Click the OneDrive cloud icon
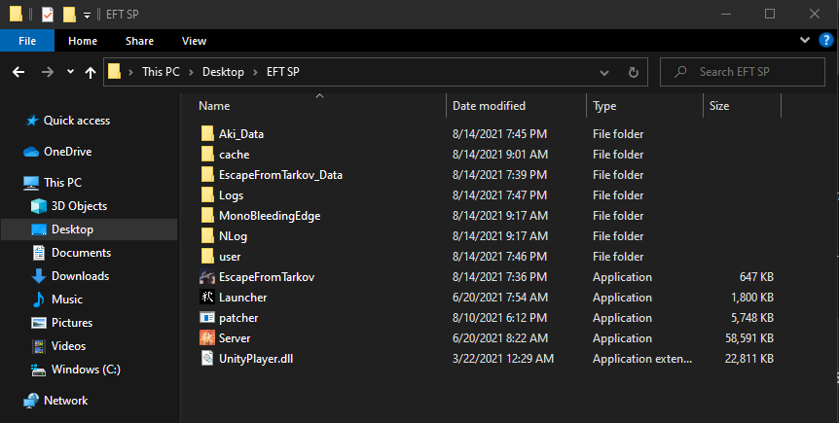This screenshot has width=839, height=423. [31, 152]
